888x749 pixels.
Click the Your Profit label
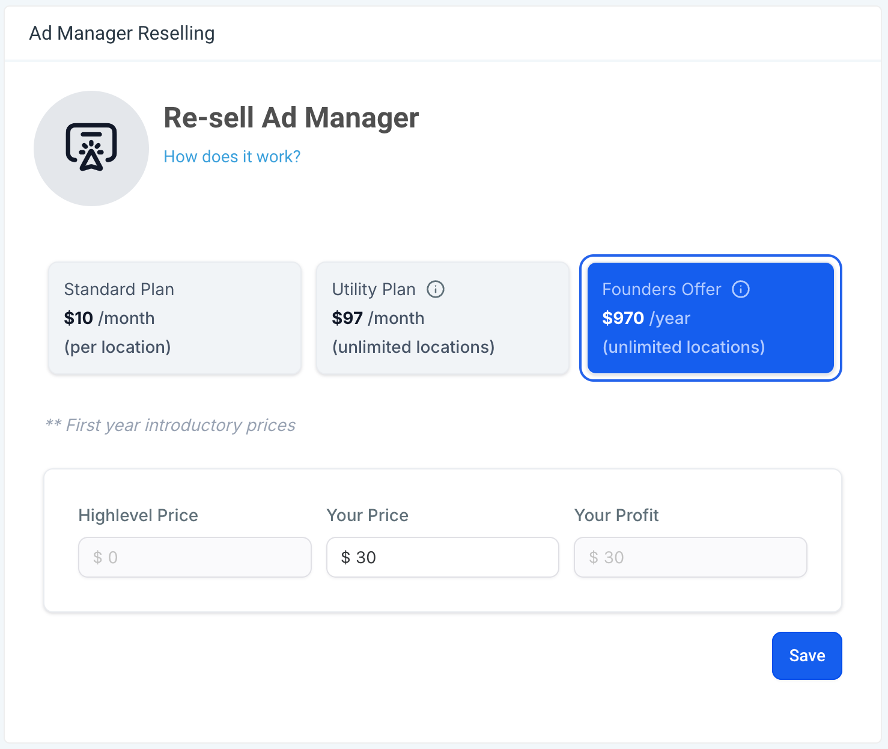[616, 515]
